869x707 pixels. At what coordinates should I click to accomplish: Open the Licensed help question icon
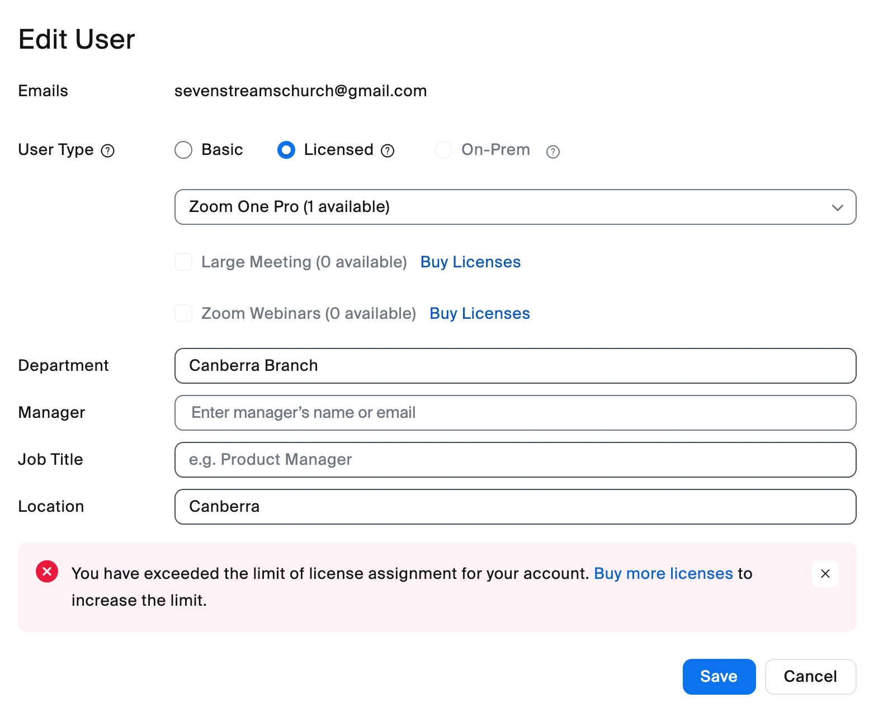point(388,150)
